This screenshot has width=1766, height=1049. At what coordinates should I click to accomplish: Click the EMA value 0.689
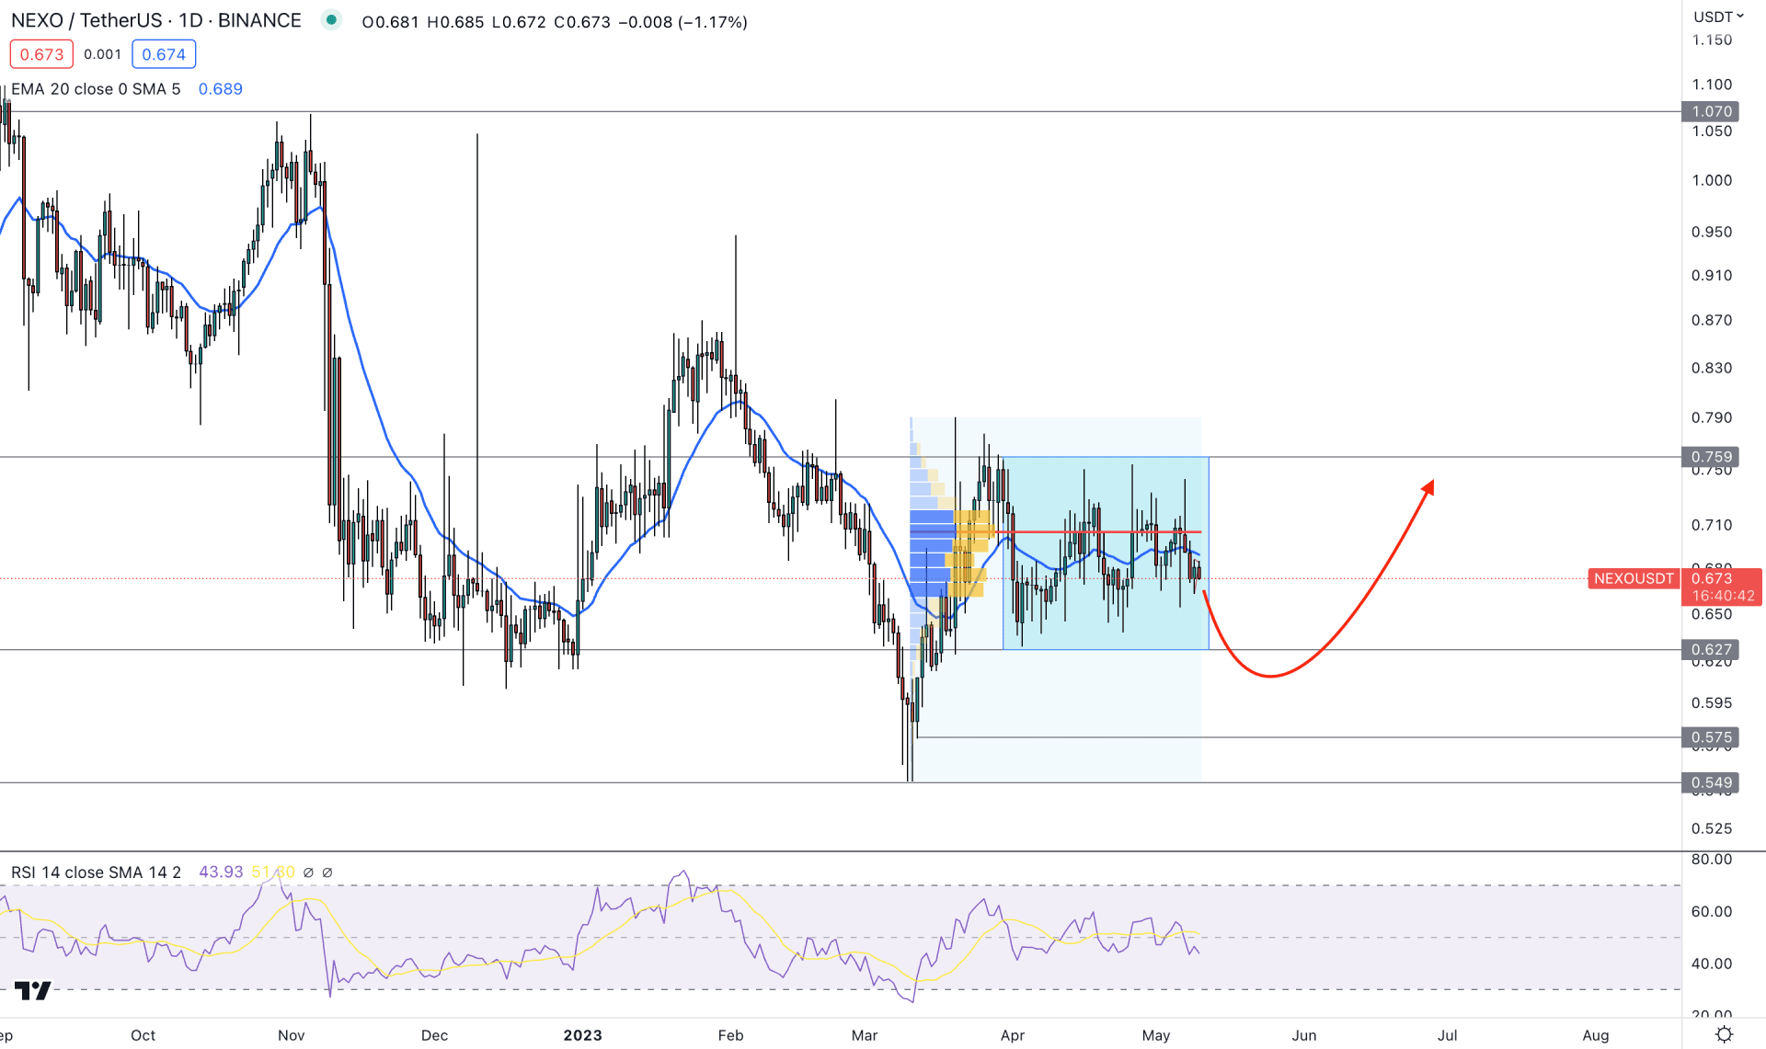[x=221, y=89]
